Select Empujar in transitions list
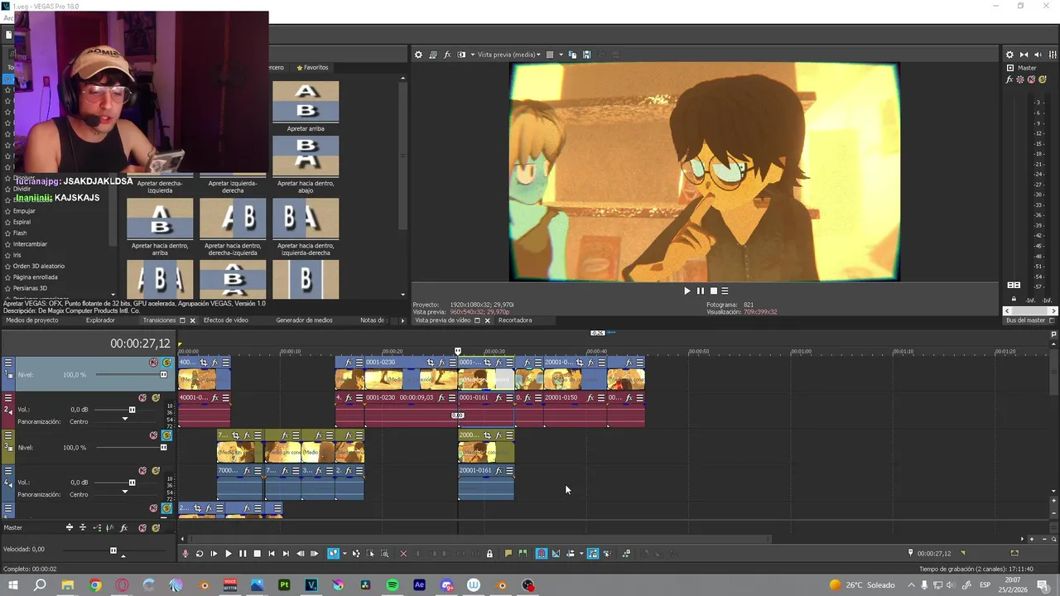 (24, 211)
